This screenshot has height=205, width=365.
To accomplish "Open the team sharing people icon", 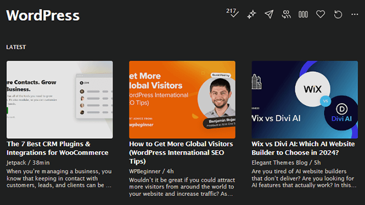I will (286, 15).
